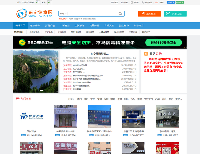The height and width of the screenshot is (154, 200).
Task: Click the 发布信息 orange button
Action: 150,14
